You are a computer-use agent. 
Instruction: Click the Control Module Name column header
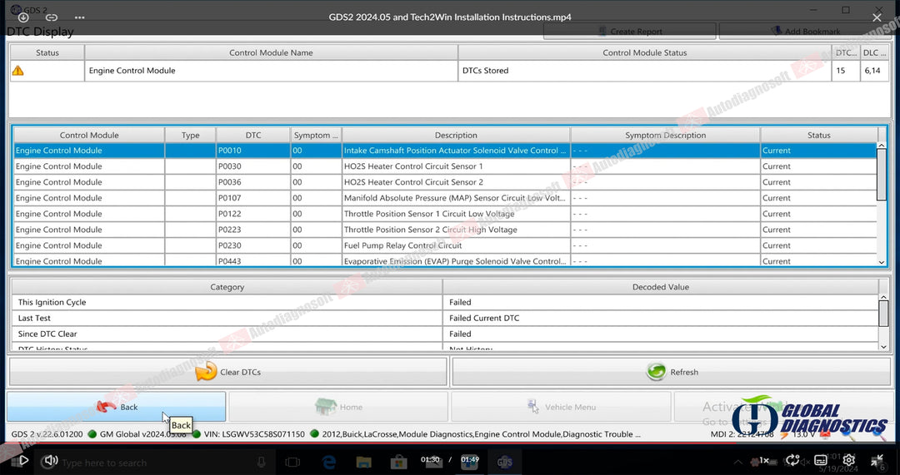coord(271,52)
